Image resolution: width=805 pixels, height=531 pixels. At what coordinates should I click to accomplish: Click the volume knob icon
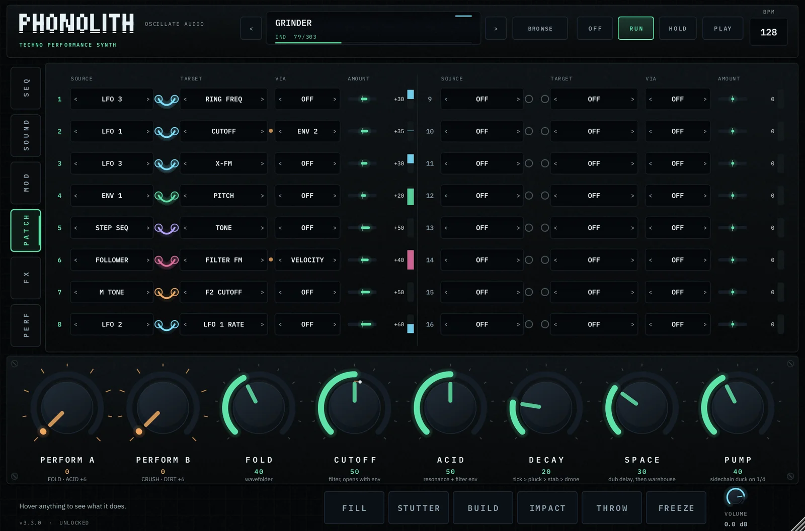point(736,497)
